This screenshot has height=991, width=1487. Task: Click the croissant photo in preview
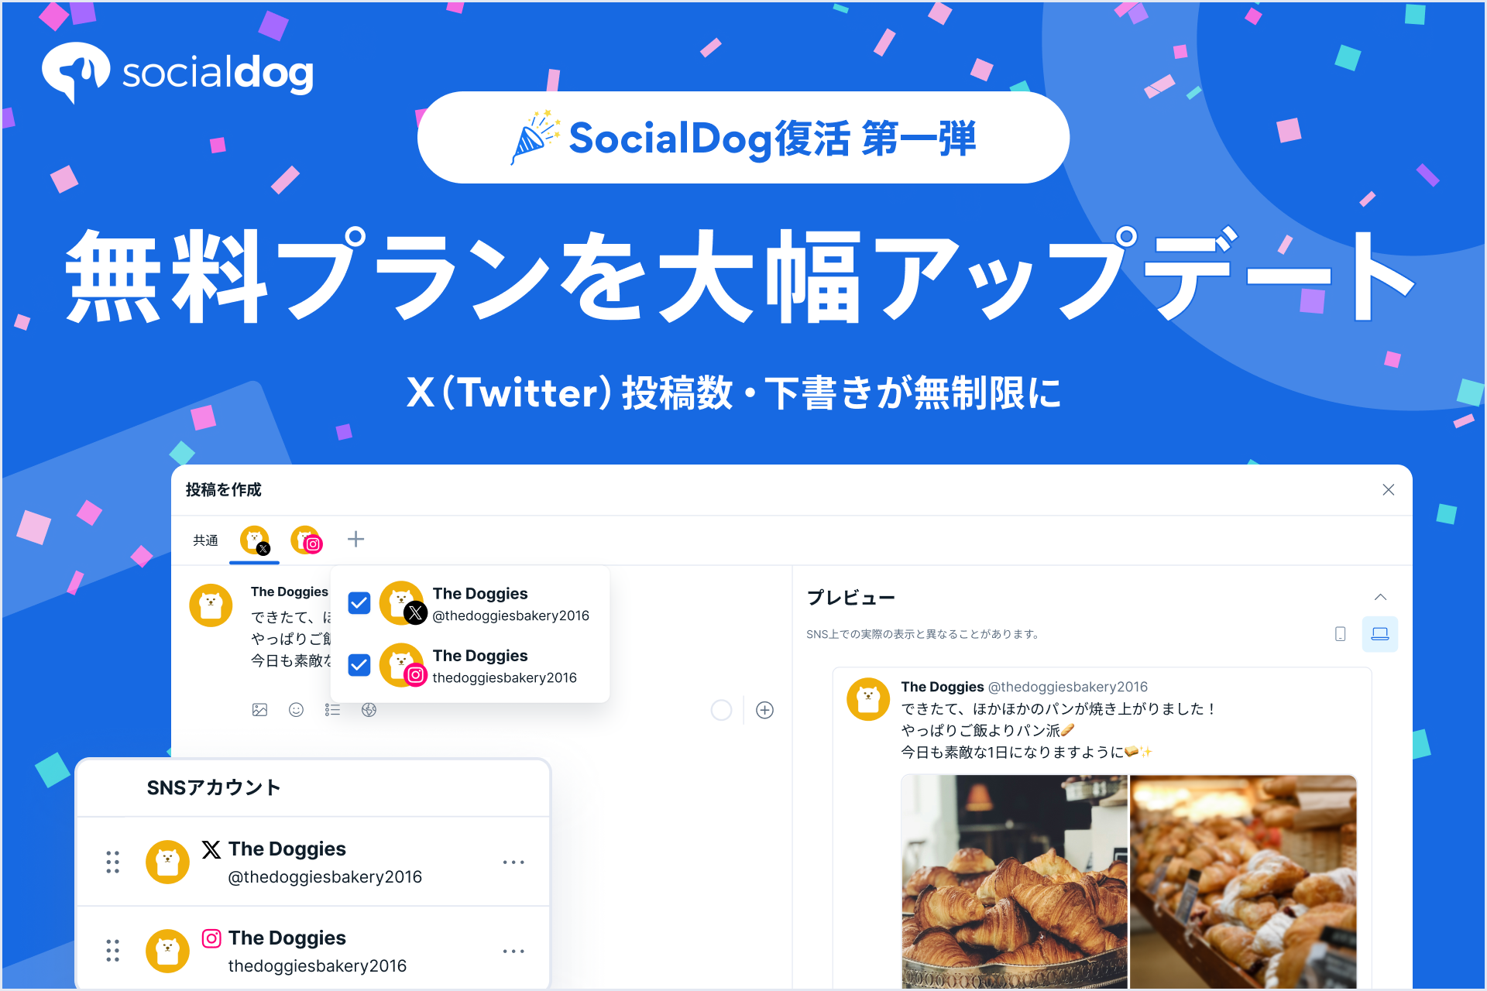[1014, 882]
